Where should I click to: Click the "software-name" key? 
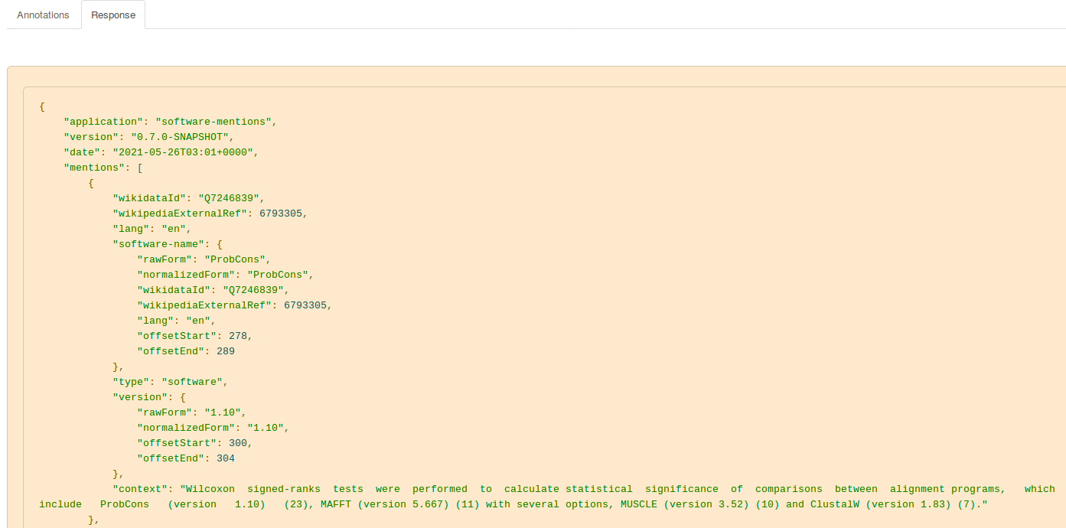(158, 244)
